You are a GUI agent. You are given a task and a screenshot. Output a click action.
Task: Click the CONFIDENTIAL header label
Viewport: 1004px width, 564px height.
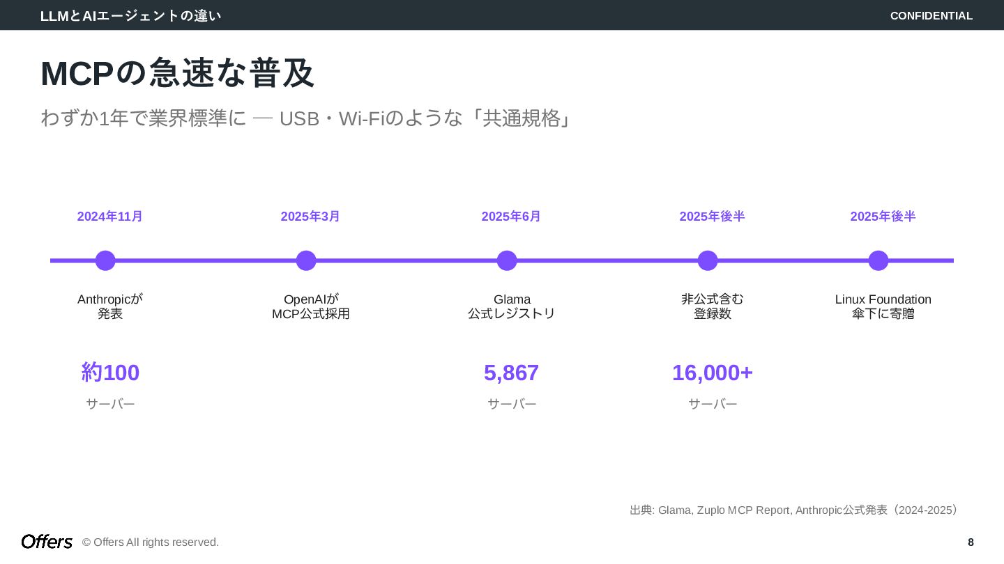click(x=931, y=15)
